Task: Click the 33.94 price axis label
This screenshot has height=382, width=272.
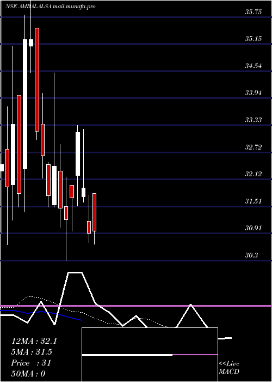Action: 254,93
